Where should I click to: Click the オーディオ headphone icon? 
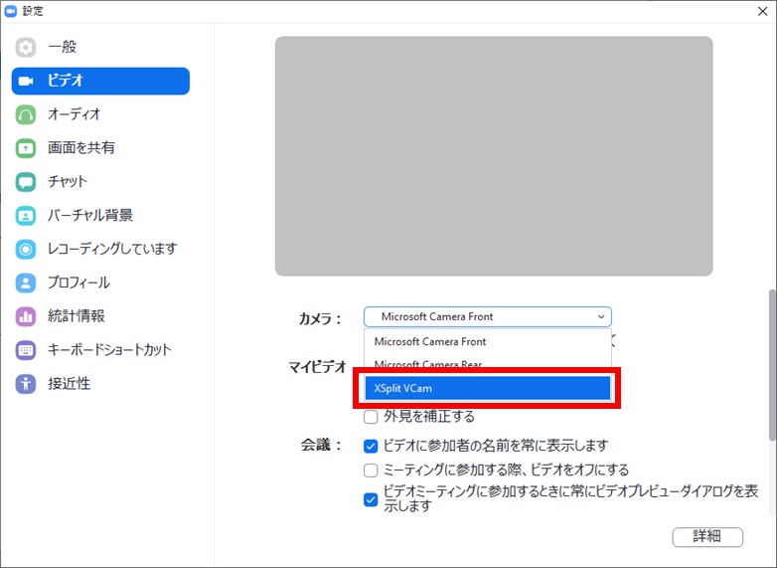coord(25,114)
